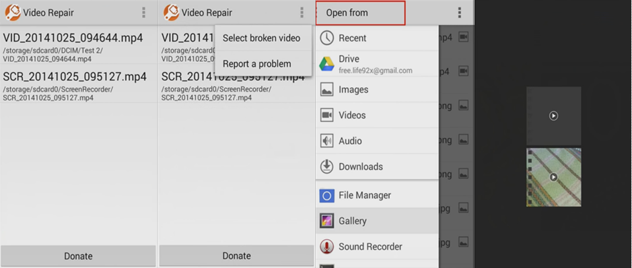The image size is (632, 268).
Task: Click second video file icon behind drawer
Action: click(464, 71)
